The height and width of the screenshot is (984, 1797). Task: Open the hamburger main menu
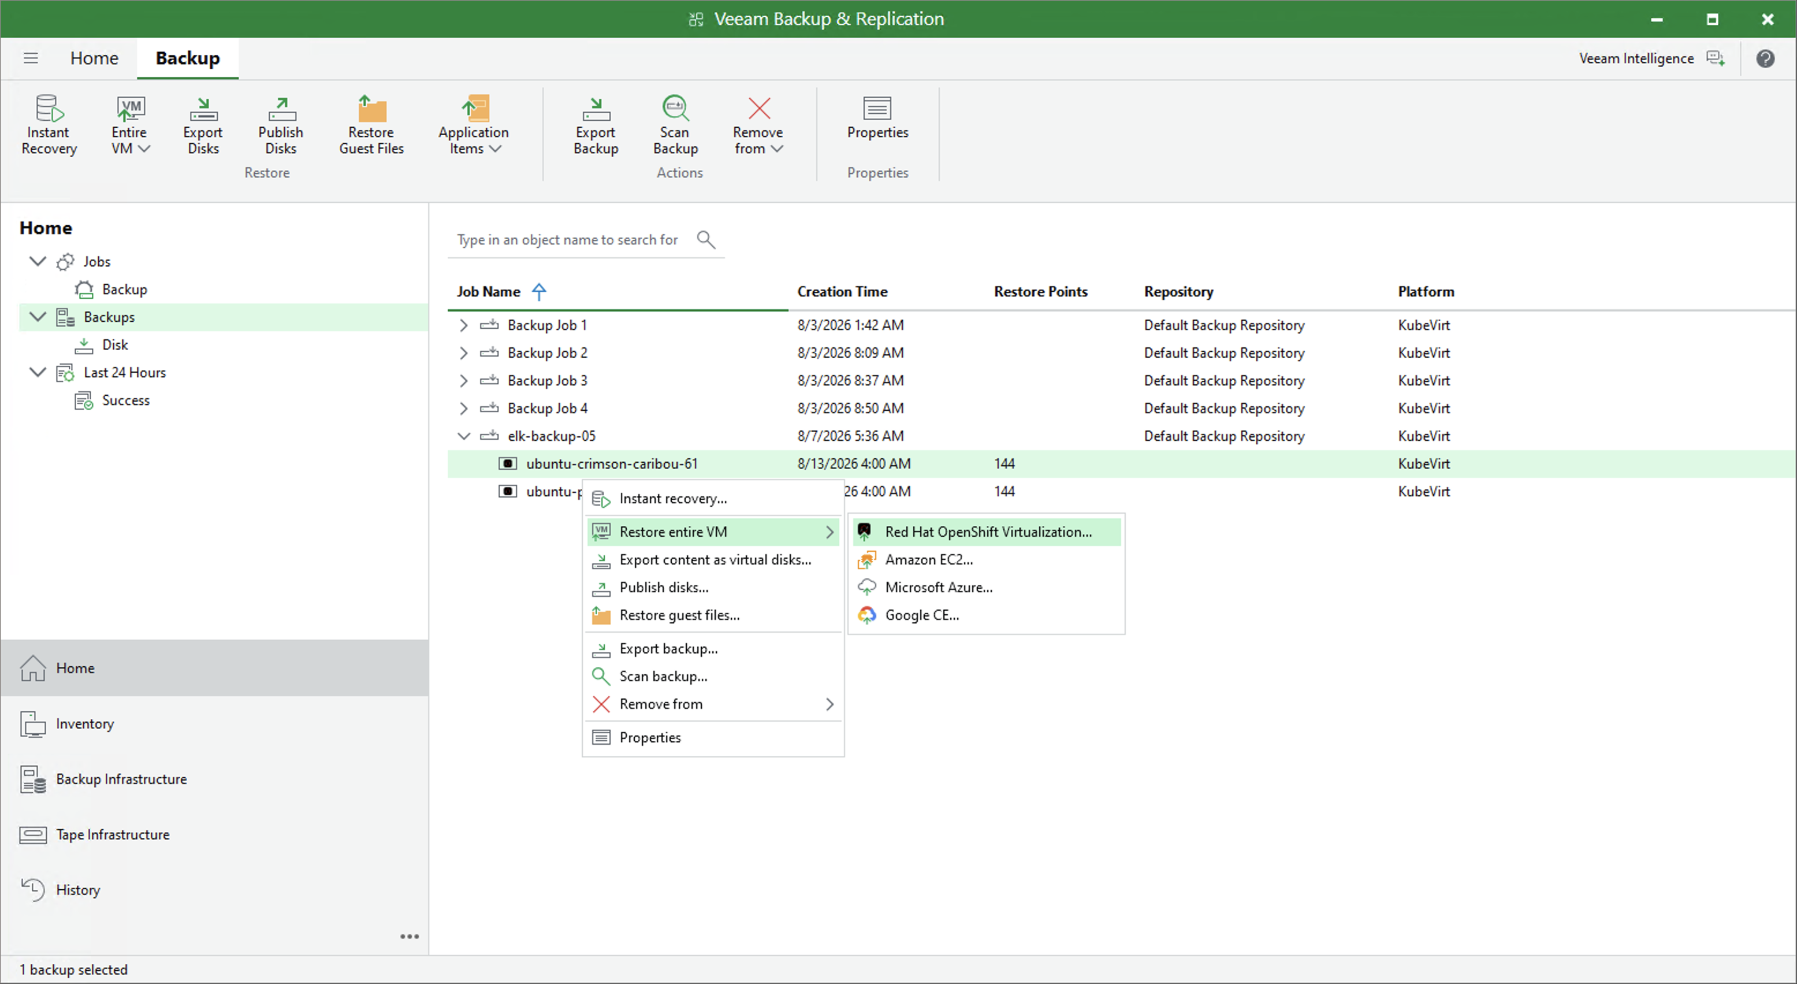click(31, 58)
